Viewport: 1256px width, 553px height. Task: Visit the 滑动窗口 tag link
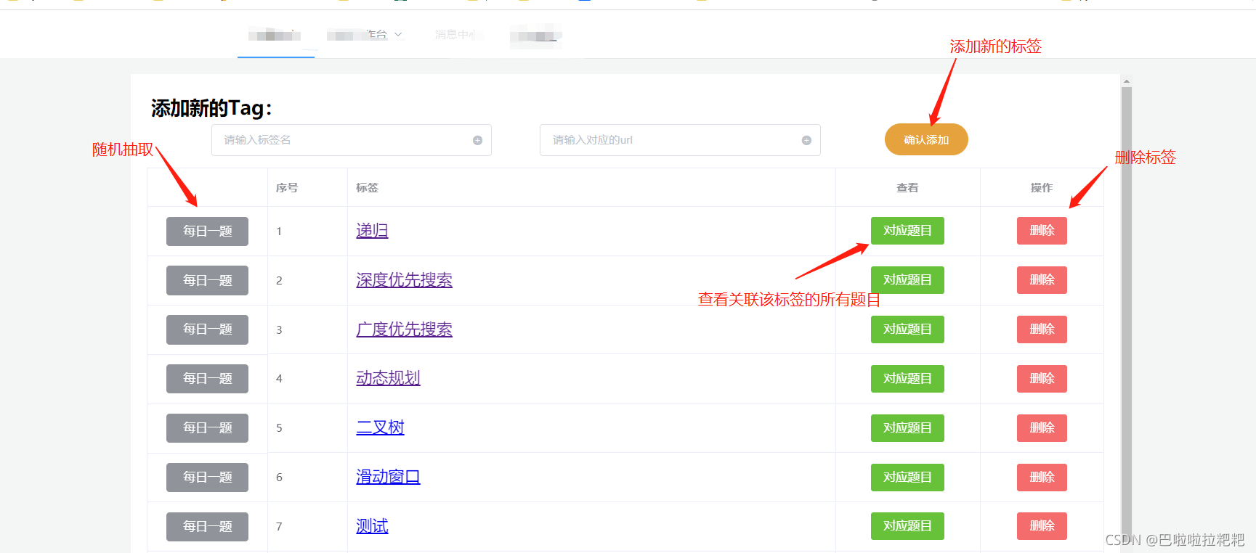pyautogui.click(x=388, y=477)
